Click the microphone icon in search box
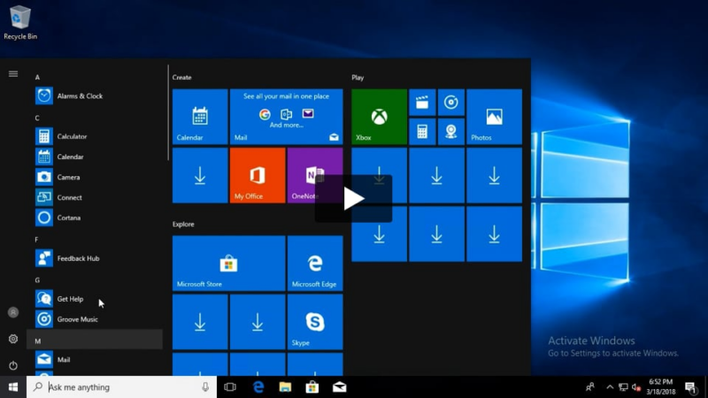Viewport: 708px width, 398px height. [x=205, y=387]
